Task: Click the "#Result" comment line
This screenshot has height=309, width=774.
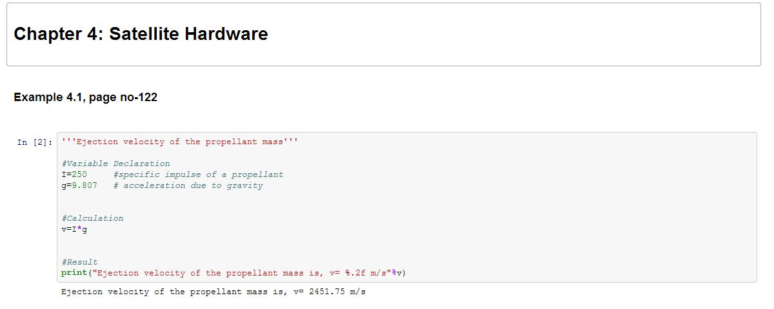Action: [x=79, y=262]
